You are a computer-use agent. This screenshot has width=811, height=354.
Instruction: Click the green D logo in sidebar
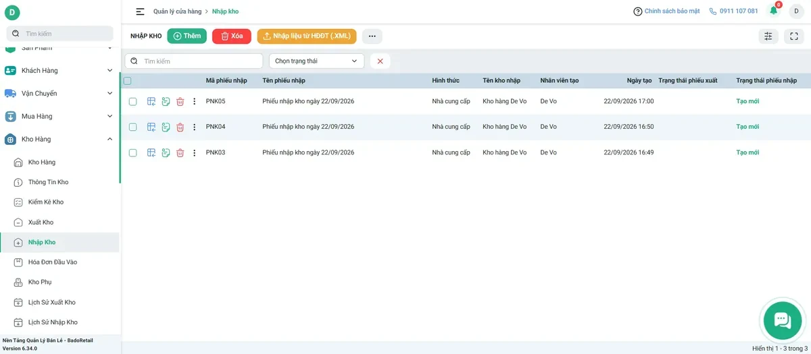coord(12,13)
